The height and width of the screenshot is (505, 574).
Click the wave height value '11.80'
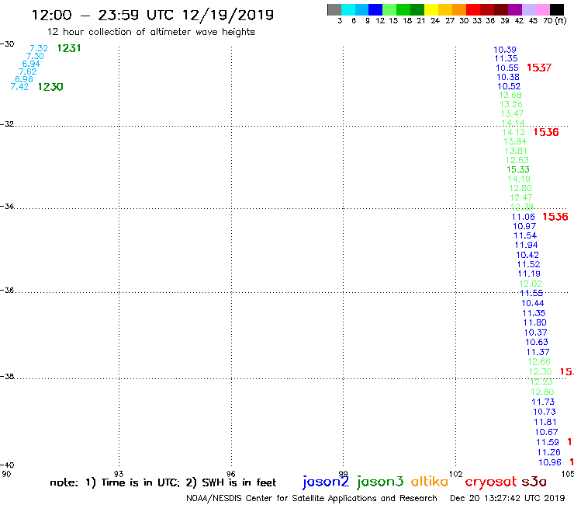(x=535, y=322)
